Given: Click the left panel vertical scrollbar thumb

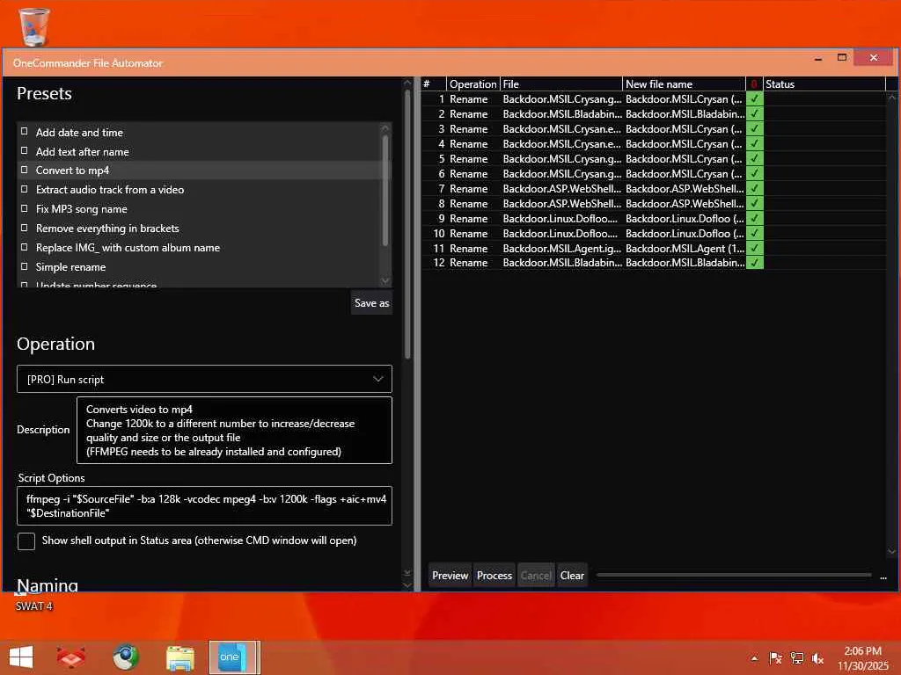Looking at the screenshot, I should point(407,224).
